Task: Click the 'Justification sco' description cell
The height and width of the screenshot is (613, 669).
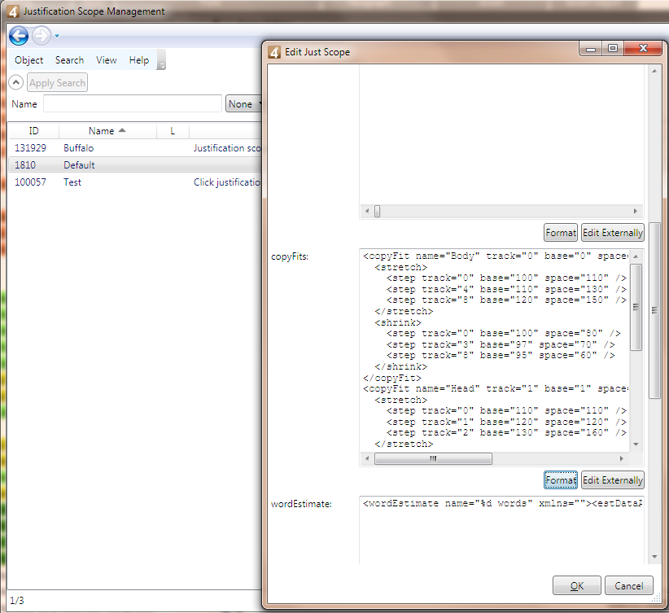Action: tap(227, 148)
